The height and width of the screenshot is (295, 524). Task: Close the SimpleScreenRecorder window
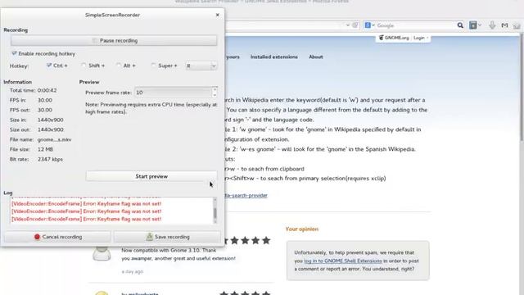click(218, 15)
